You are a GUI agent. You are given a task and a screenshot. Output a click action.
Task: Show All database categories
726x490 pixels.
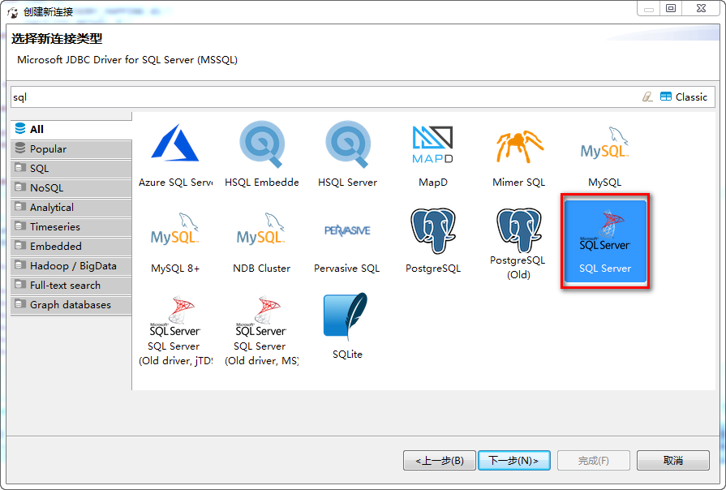(71, 129)
